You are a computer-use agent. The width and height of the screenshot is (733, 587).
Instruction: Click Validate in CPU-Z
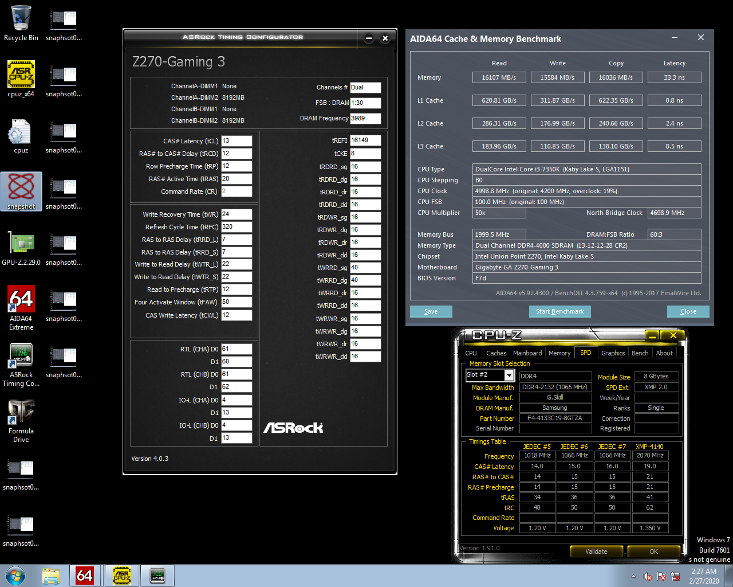596,551
